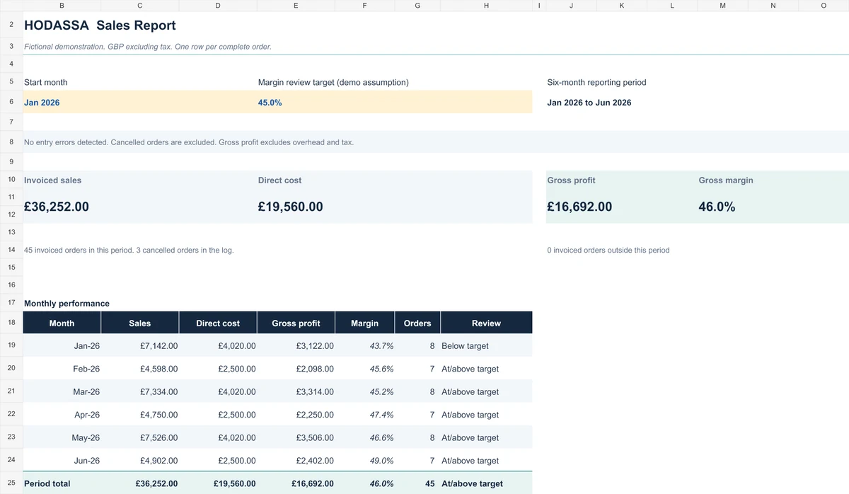Image resolution: width=849 pixels, height=494 pixels.
Task: Click the Invoiced sales total £36,252.00 in summary
Action: pos(57,207)
